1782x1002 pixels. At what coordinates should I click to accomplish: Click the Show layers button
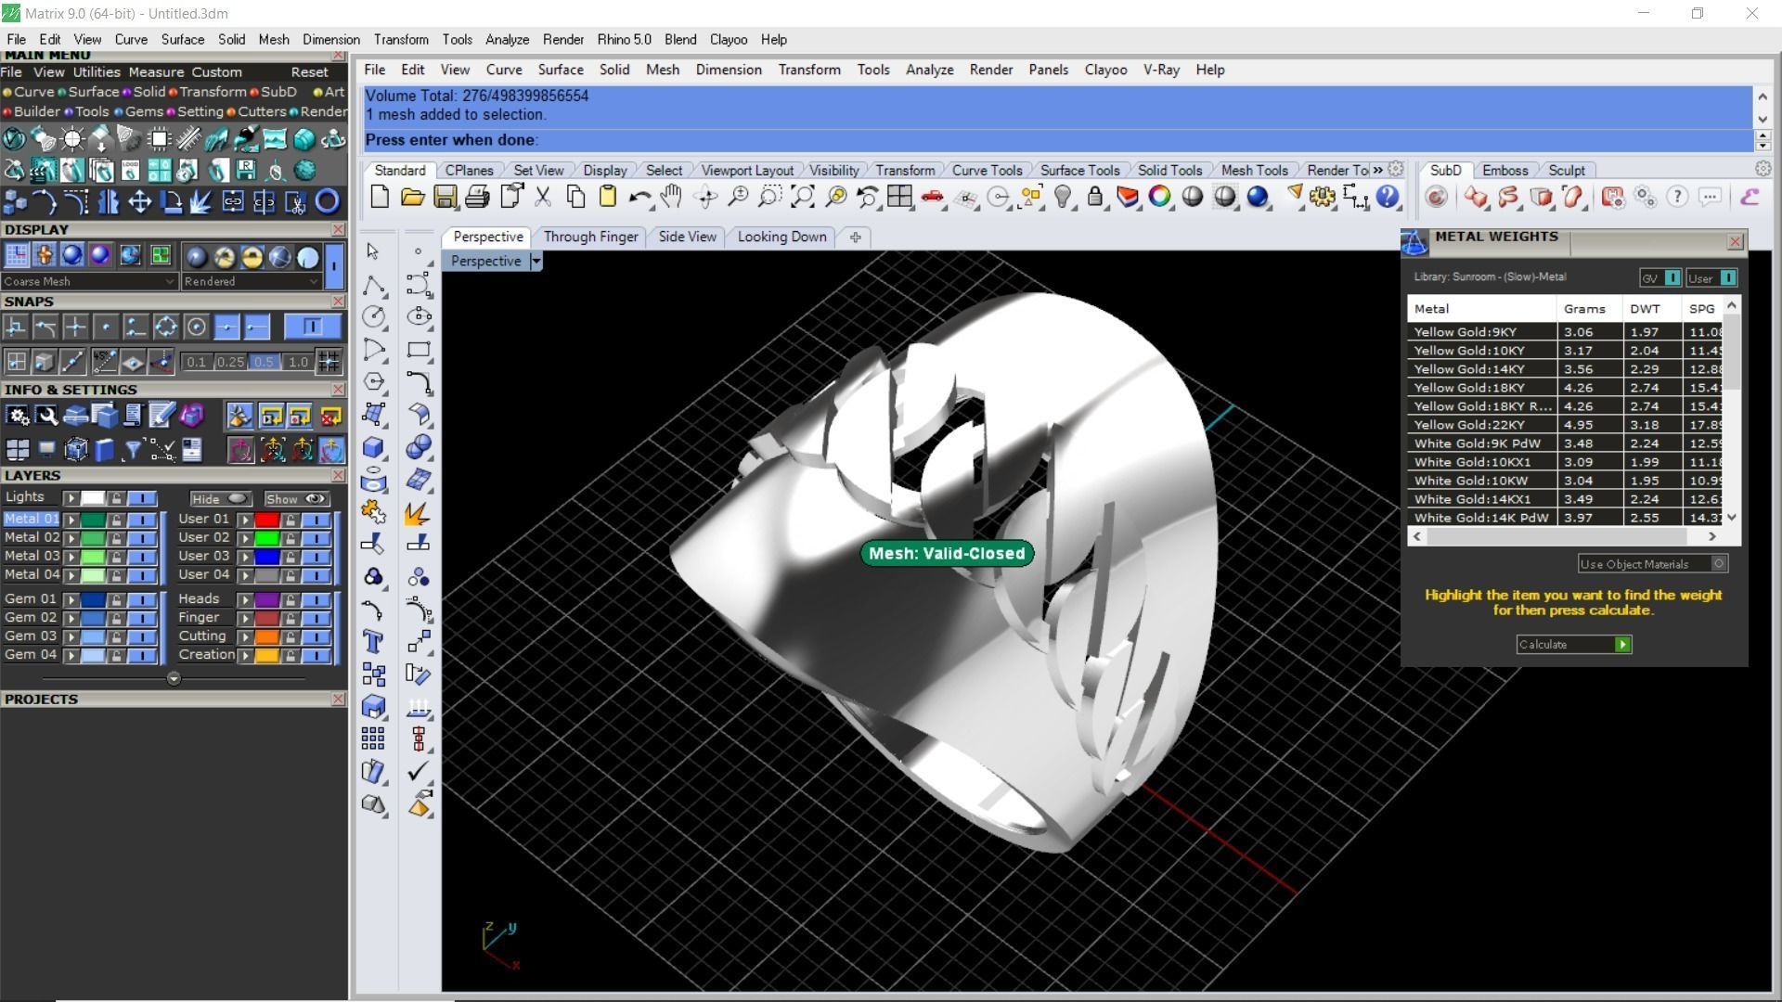pos(295,499)
